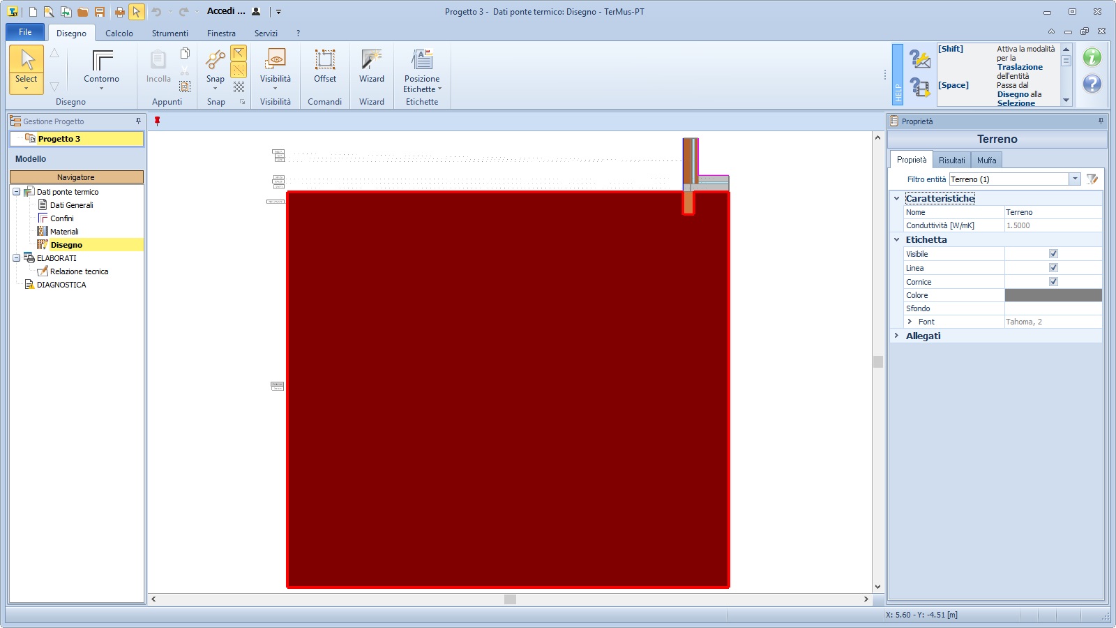Open the Filtro entità dropdown
The height and width of the screenshot is (628, 1116).
click(x=1075, y=179)
